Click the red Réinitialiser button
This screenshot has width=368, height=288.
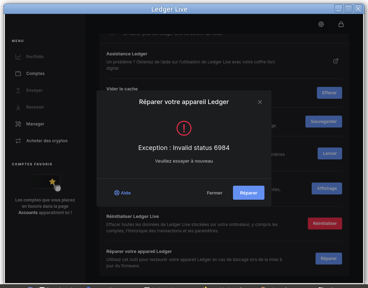click(x=325, y=224)
